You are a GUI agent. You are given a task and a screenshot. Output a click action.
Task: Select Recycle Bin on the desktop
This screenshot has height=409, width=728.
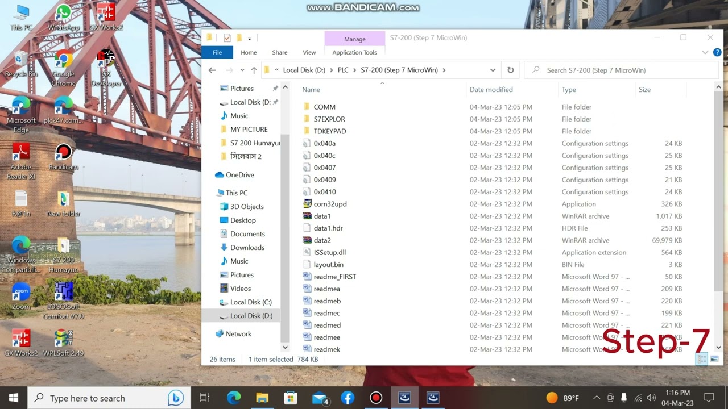(21, 64)
